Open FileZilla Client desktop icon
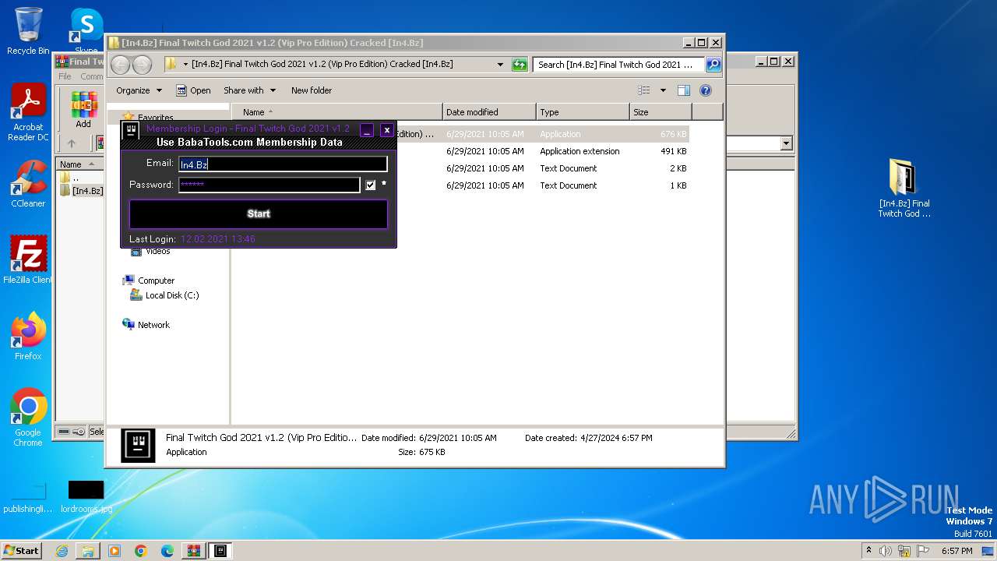The width and height of the screenshot is (997, 561). click(x=28, y=260)
